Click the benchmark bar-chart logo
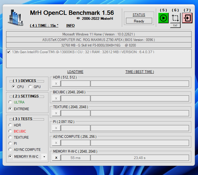Screen dimensions: 198x175 pos(16,18)
